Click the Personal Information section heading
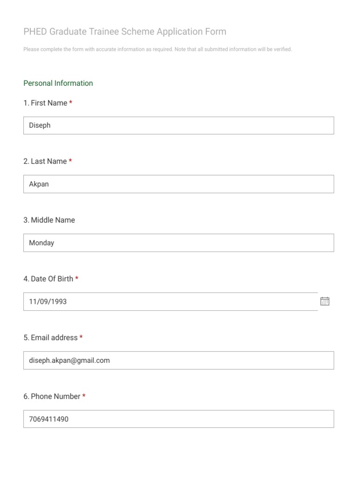The width and height of the screenshot is (357, 477). [x=58, y=83]
